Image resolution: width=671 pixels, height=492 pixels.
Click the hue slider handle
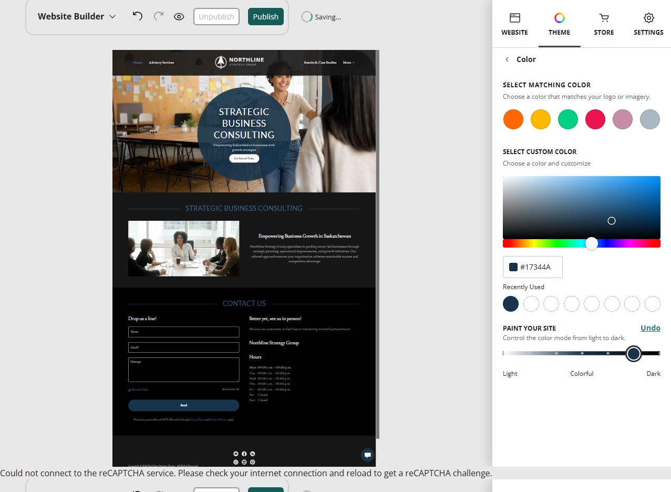pos(592,243)
